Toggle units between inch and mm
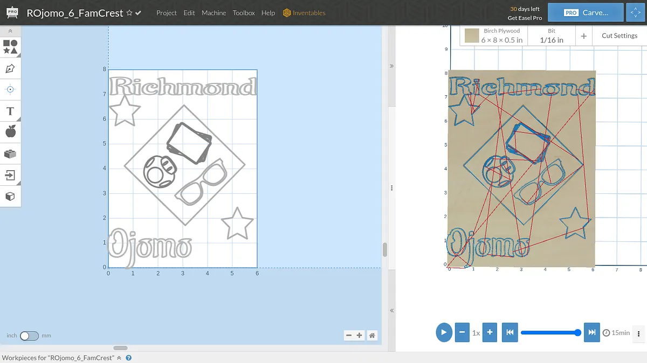This screenshot has height=363, width=647. [x=29, y=336]
